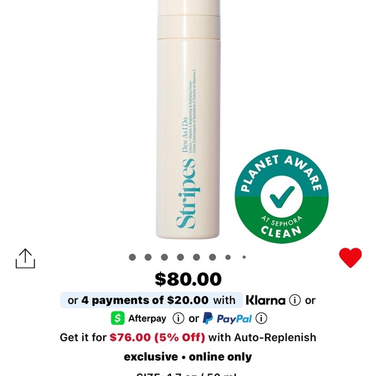
Task: Click the $80.00 price
Action: pos(188,279)
